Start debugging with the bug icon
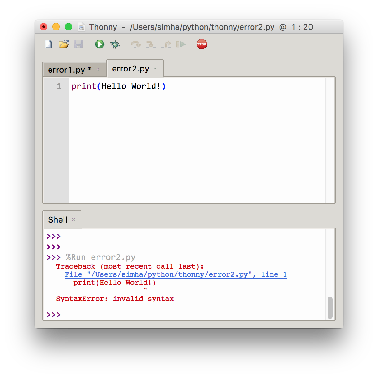The height and width of the screenshot is (378, 378). coord(115,44)
